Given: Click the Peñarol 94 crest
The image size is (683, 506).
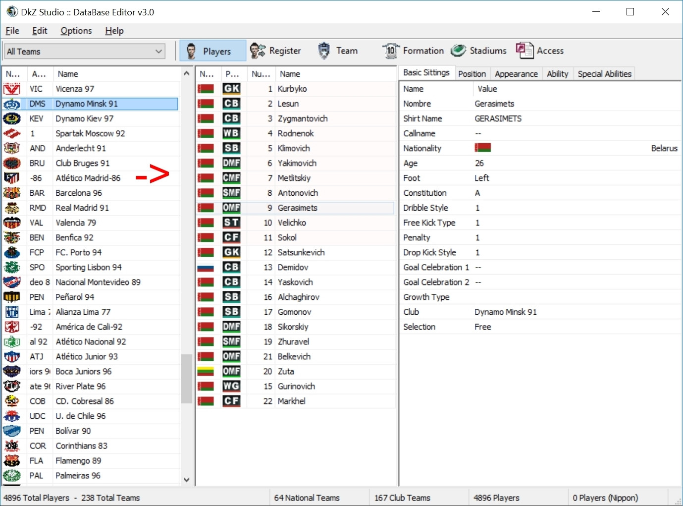Looking at the screenshot, I should [x=12, y=297].
